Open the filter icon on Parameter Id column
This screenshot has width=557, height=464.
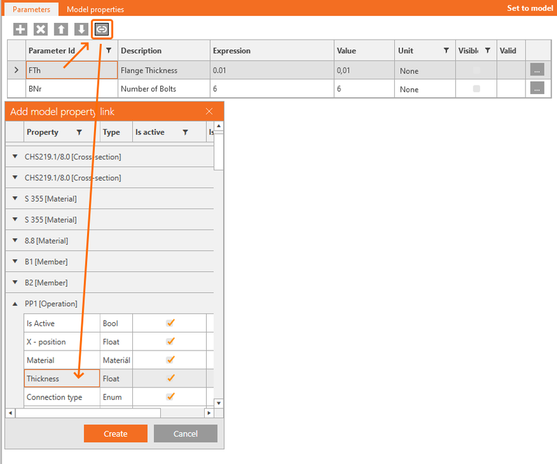pyautogui.click(x=108, y=50)
